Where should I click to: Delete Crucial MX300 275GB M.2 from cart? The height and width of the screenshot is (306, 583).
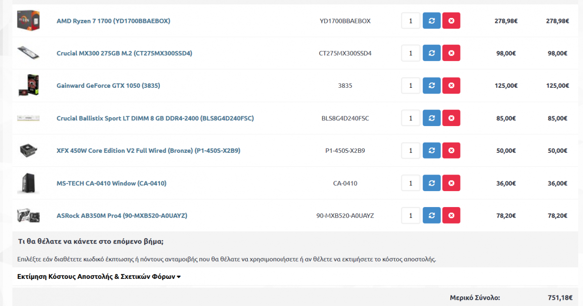(451, 53)
